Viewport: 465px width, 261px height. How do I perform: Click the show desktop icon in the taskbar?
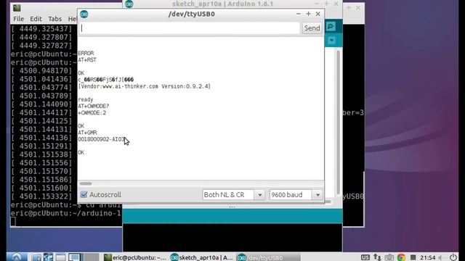[60, 257]
